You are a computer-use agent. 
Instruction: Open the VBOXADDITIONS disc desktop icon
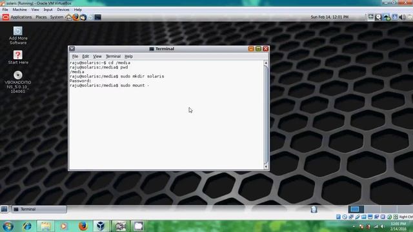pyautogui.click(x=18, y=82)
